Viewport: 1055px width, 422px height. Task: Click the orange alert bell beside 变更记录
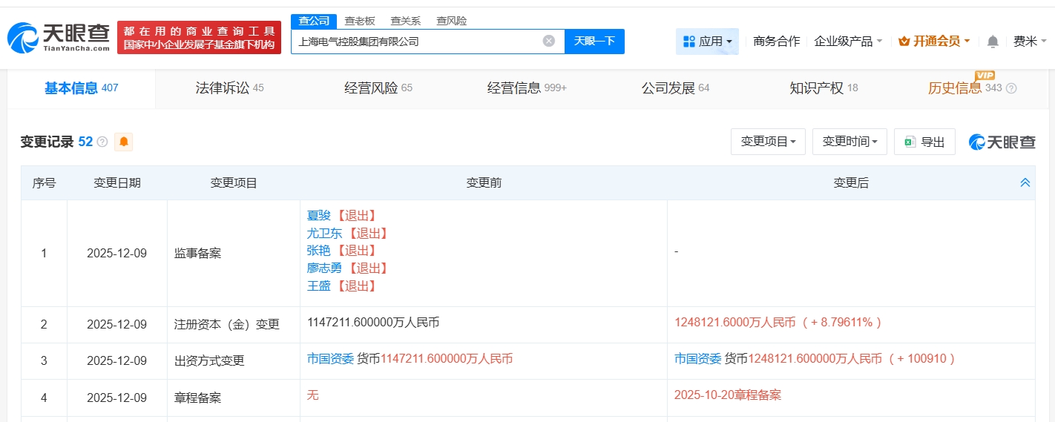click(x=123, y=142)
